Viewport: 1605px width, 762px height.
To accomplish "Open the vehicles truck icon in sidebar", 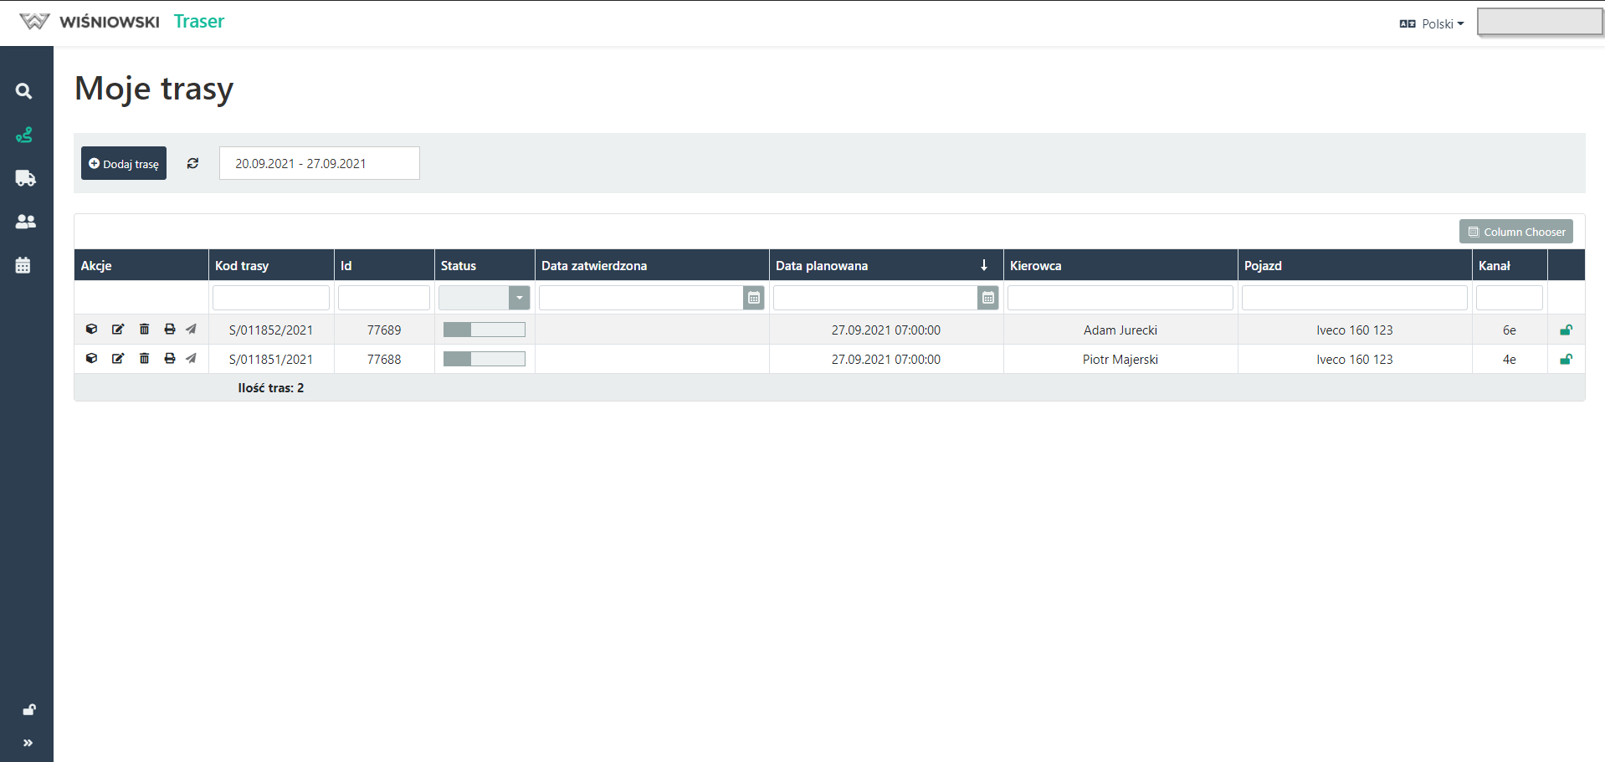I will [25, 178].
